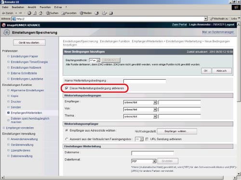
Task: Open 'Einstellungen Netzwerk' in sidebar
Action: pos(26,68)
